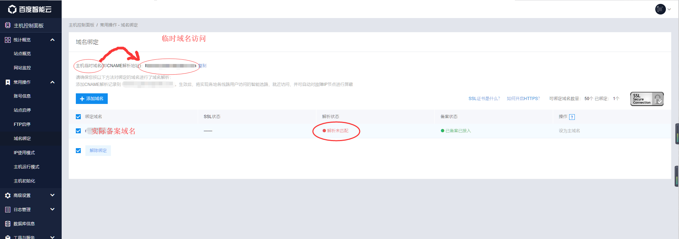679x239 pixels.
Task: Click the 已备案已接入 status text
Action: tap(458, 131)
